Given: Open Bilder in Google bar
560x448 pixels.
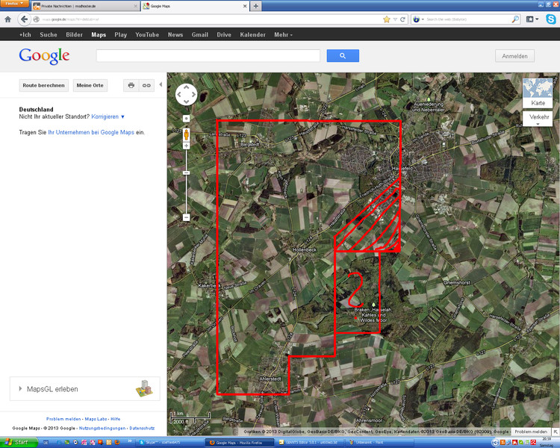Looking at the screenshot, I should (74, 34).
